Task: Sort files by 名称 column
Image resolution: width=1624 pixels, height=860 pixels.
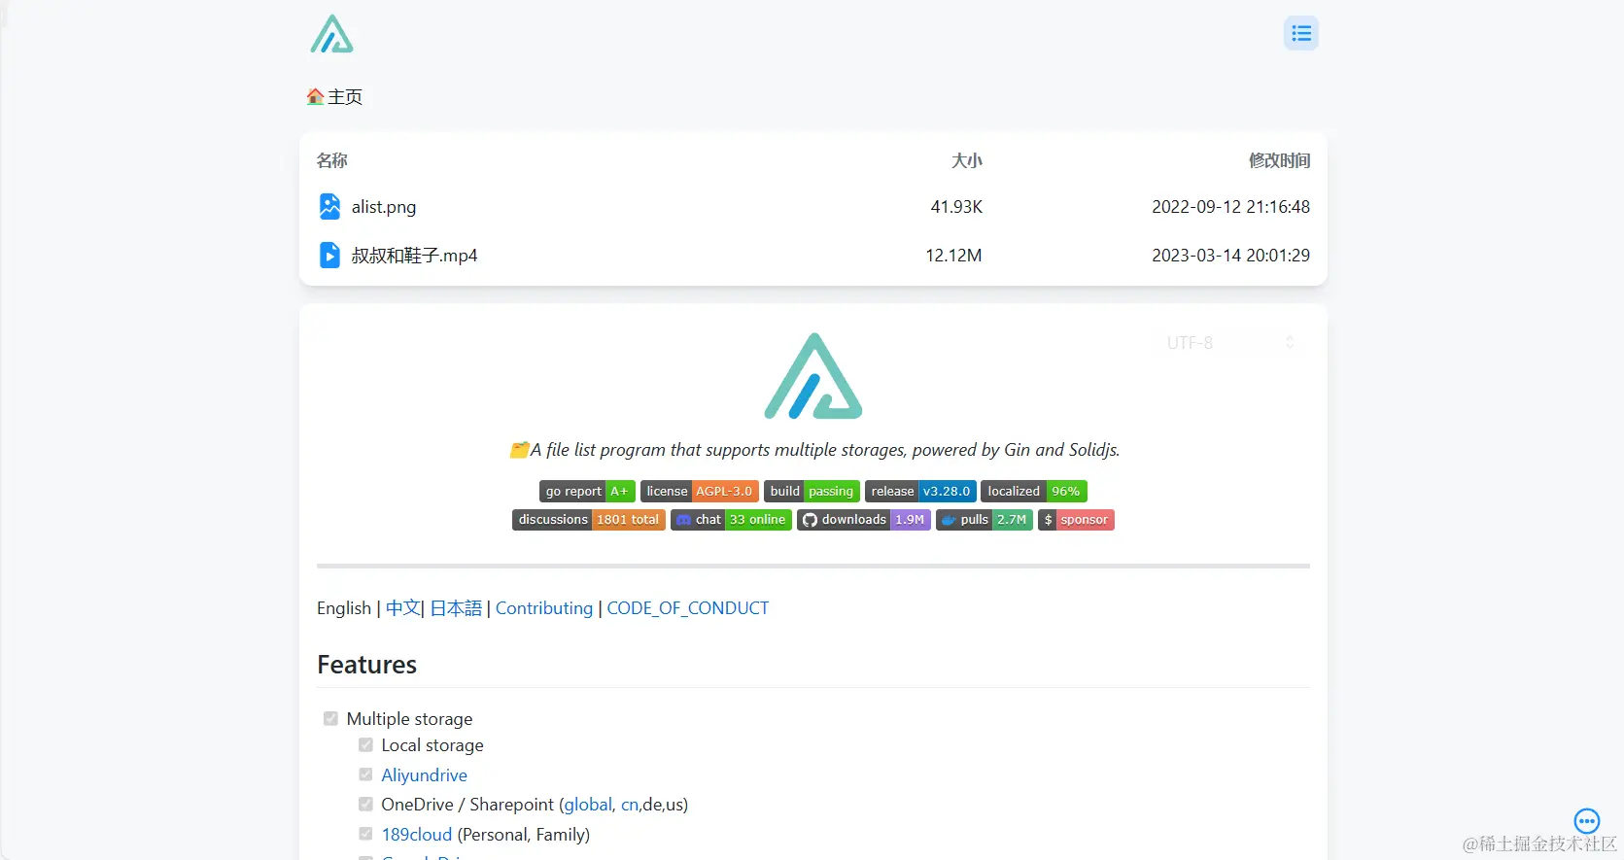Action: click(331, 160)
